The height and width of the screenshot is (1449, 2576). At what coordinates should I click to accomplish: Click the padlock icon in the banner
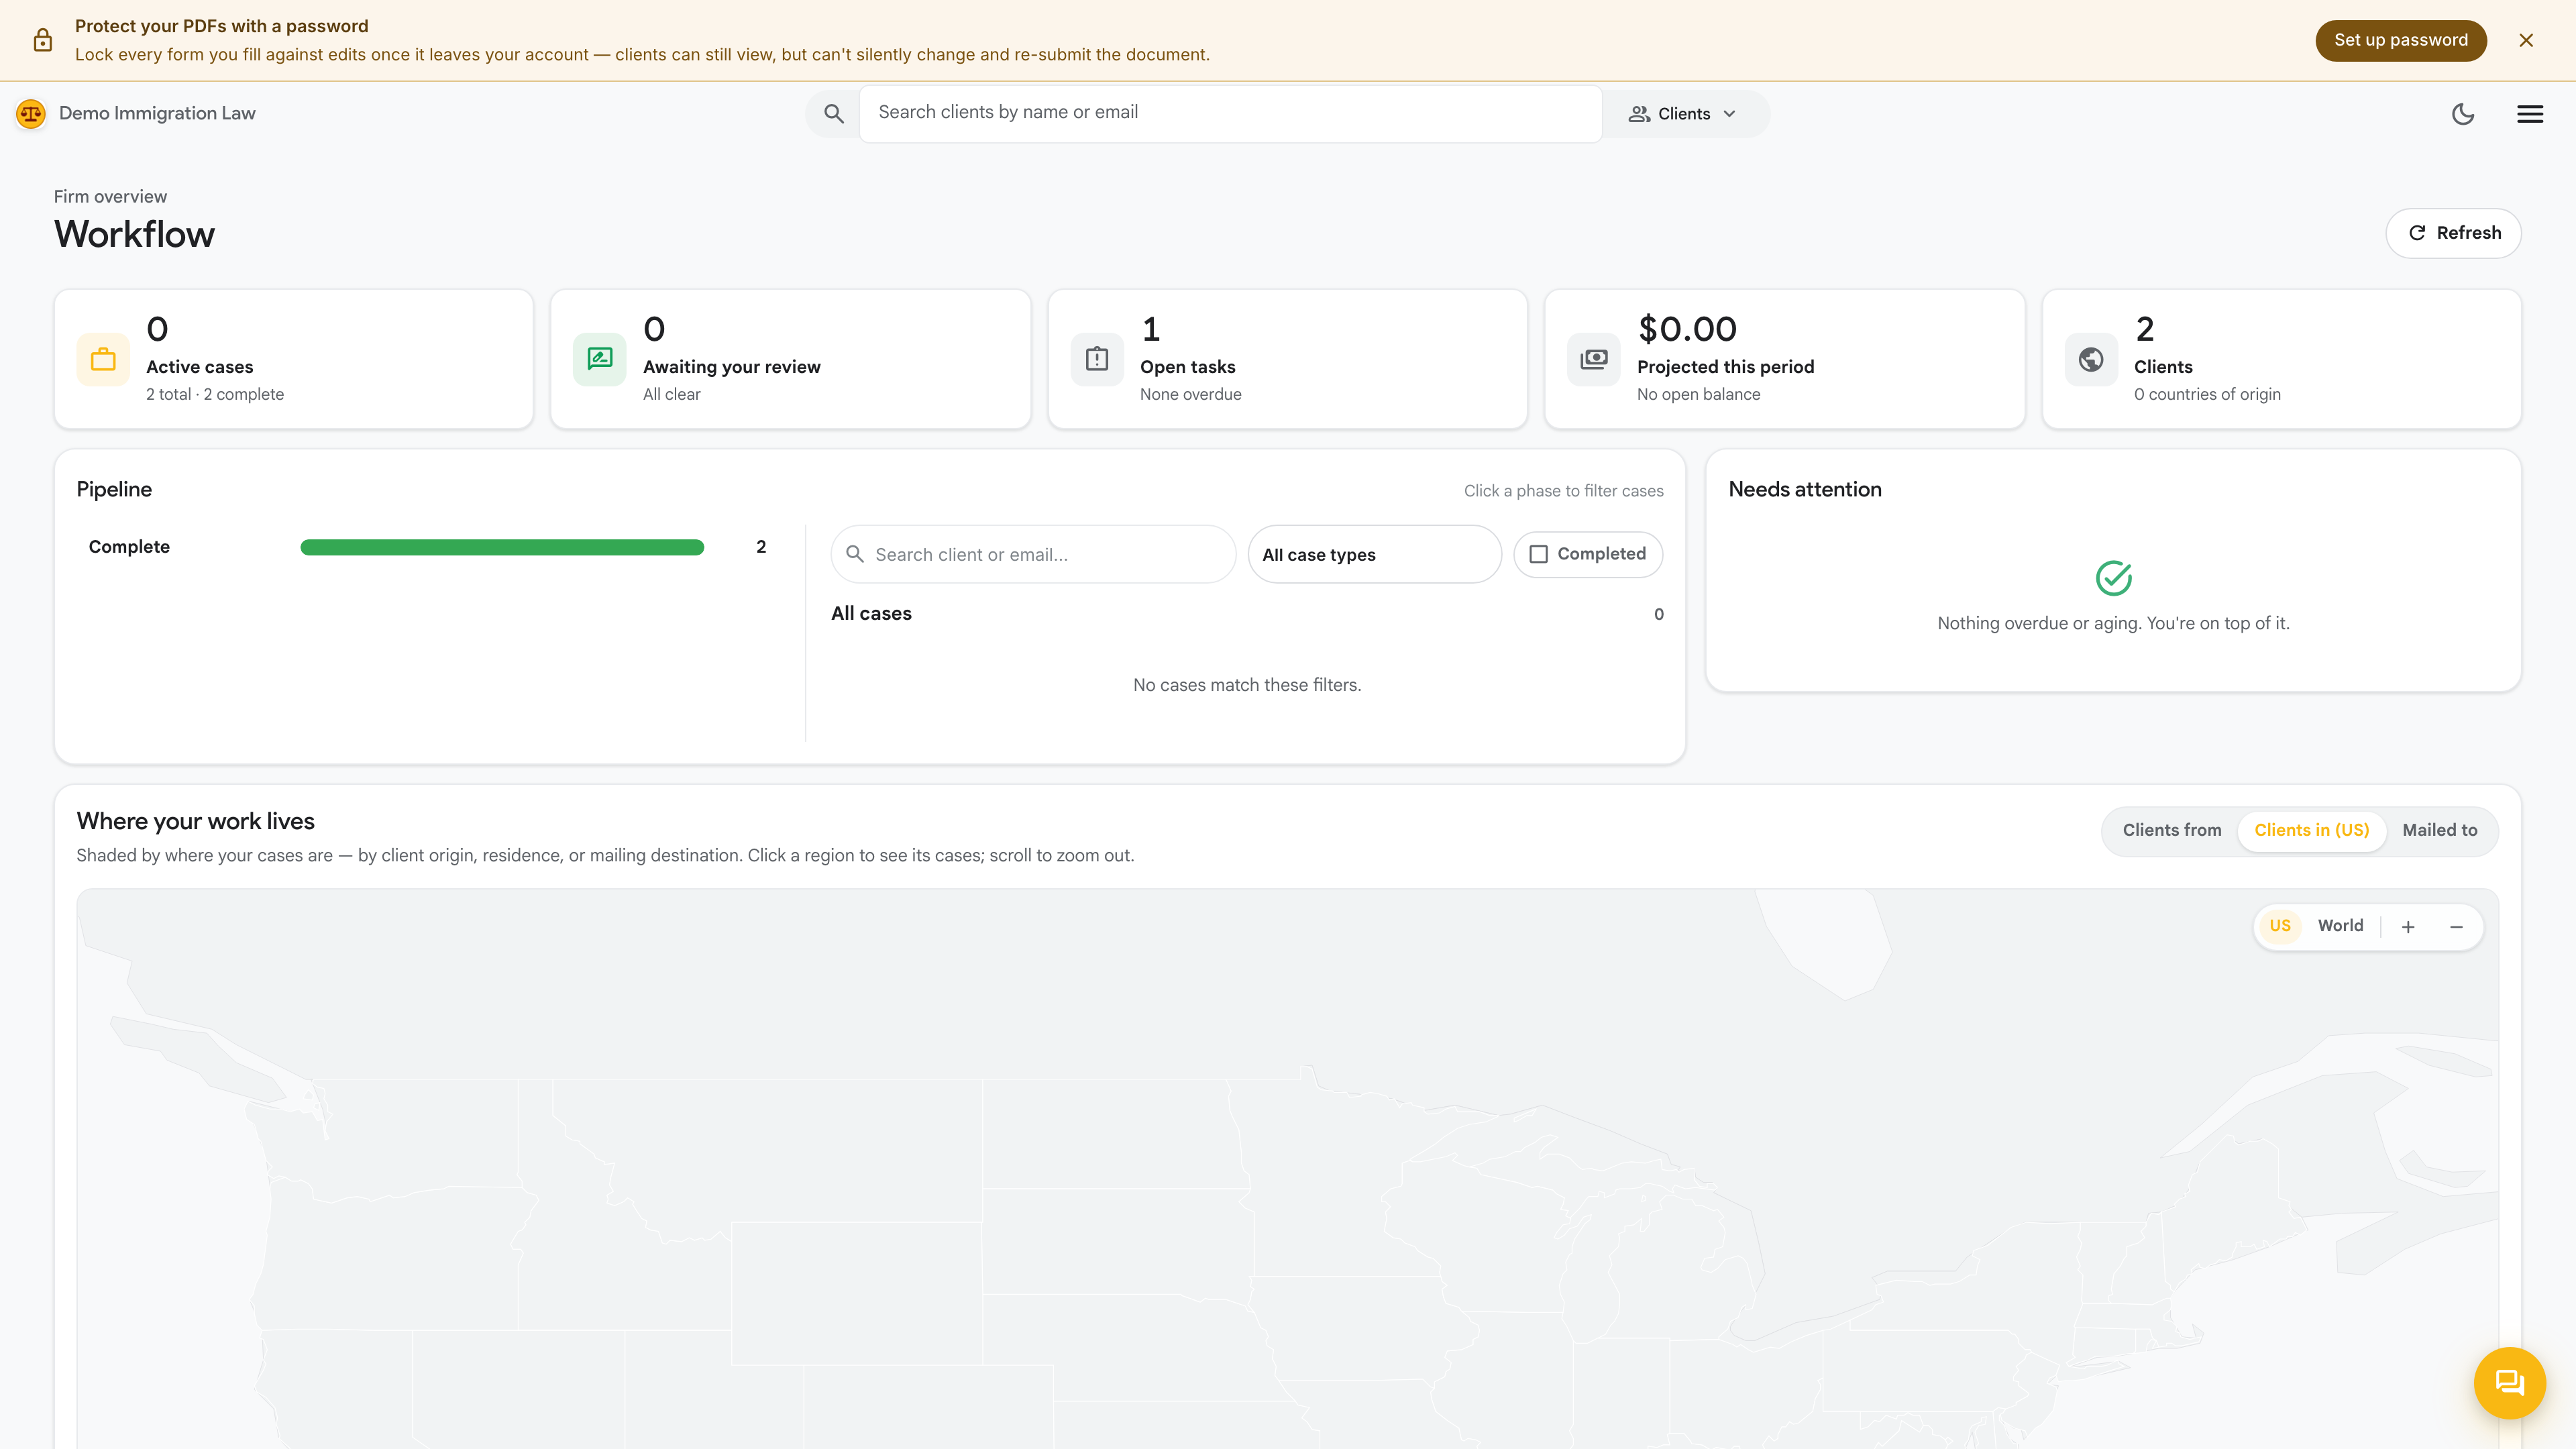pos(42,40)
